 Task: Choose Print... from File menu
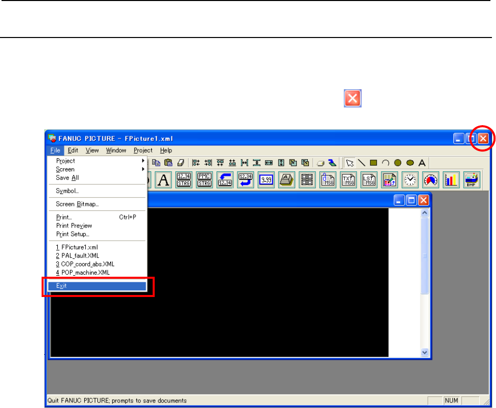[97, 217]
